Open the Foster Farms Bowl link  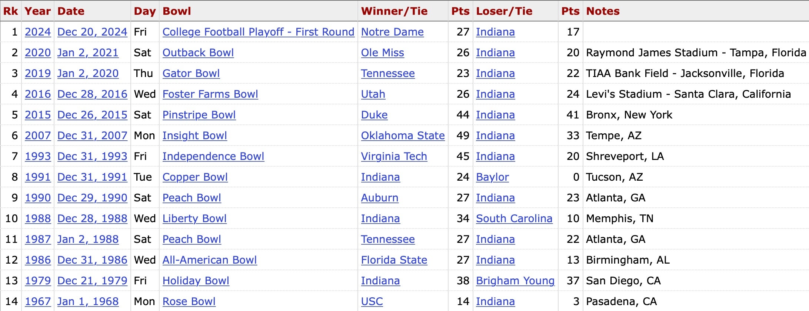click(x=210, y=94)
